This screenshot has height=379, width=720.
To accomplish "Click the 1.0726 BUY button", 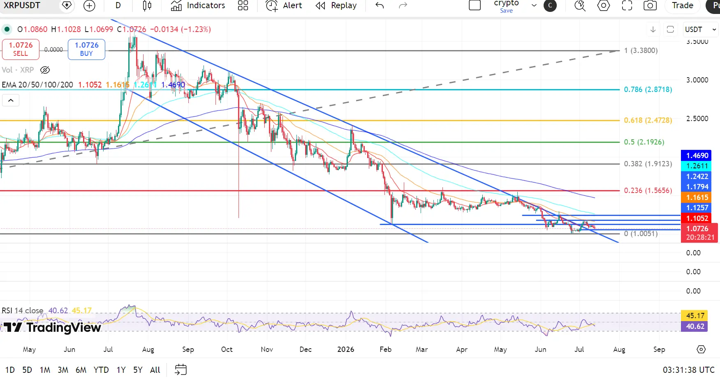I will click(86, 49).
